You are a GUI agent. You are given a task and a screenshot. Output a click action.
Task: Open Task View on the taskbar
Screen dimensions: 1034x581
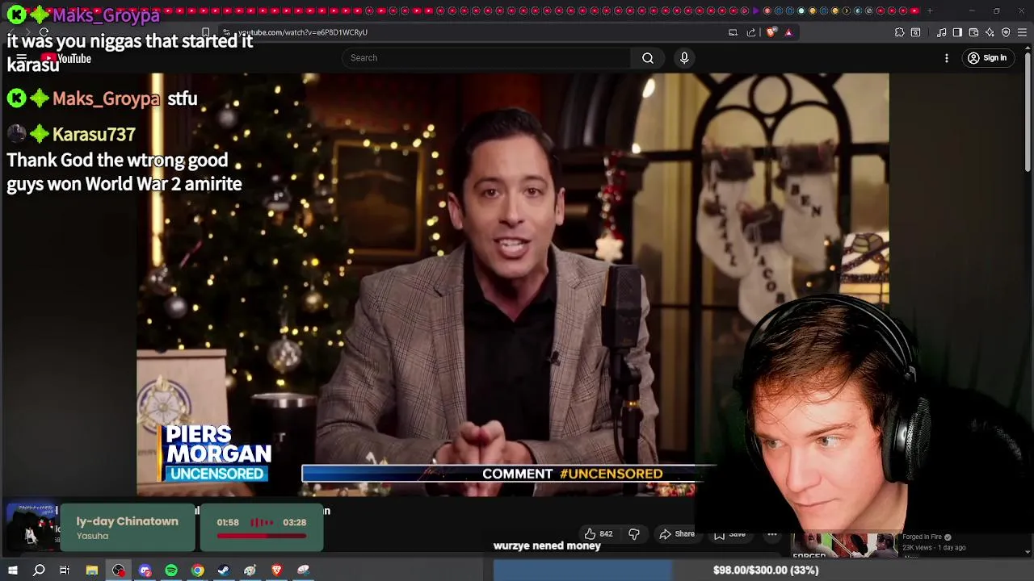click(65, 571)
